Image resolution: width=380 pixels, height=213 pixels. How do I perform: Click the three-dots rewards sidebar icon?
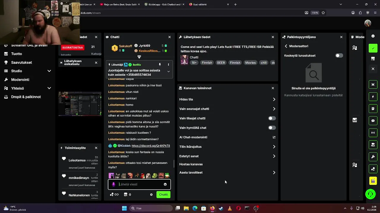pos(373,169)
